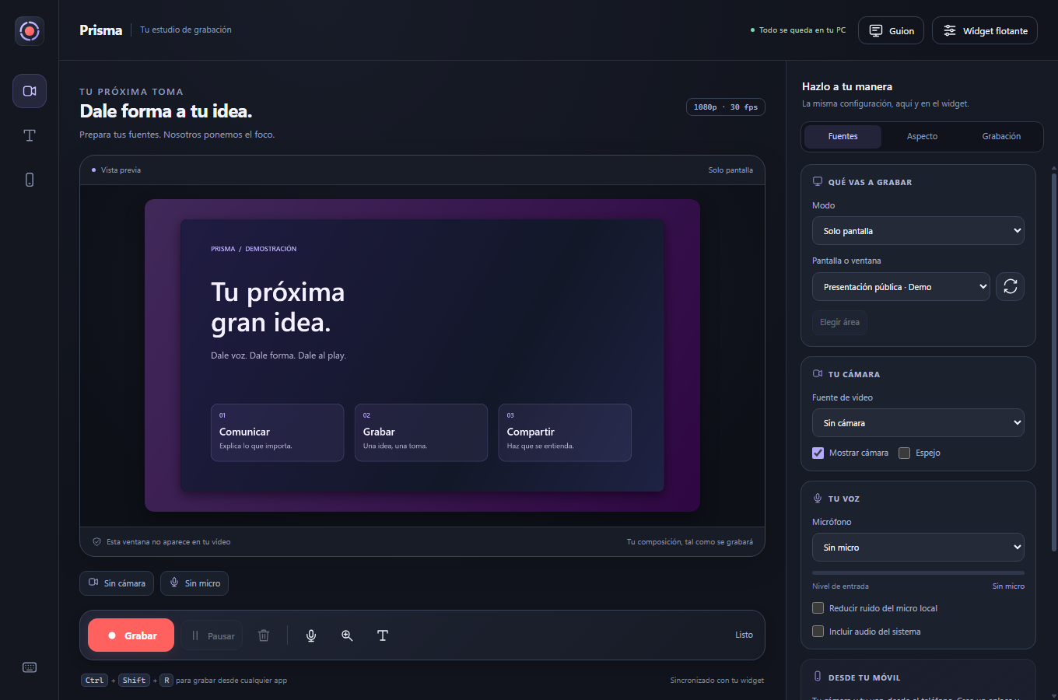Screen dimensions: 1058x700
Task: Click the Elegir área button
Action: (x=839, y=322)
